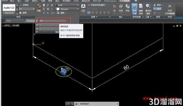Expand the text style gallery

tap(17, 13)
